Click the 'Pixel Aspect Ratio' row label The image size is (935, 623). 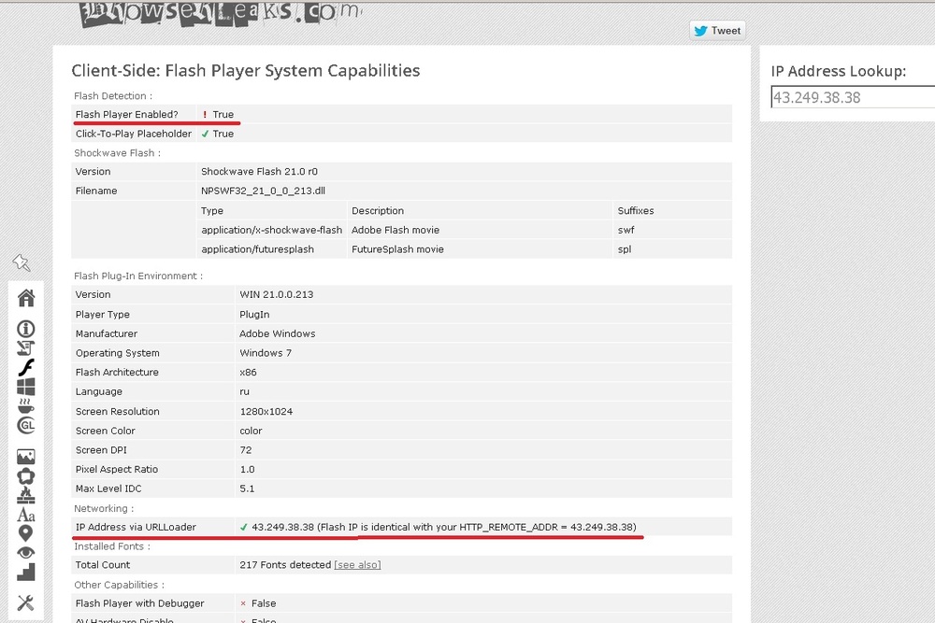pos(117,469)
